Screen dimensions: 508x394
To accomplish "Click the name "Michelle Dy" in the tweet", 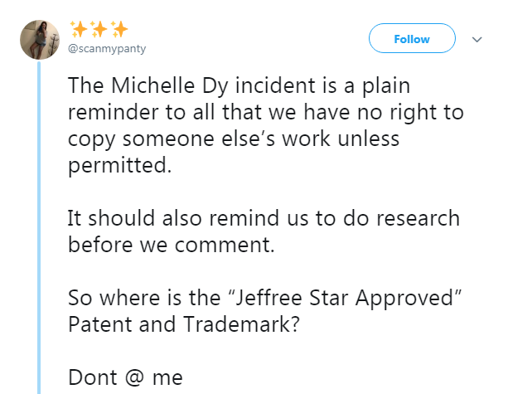I will click(170, 86).
